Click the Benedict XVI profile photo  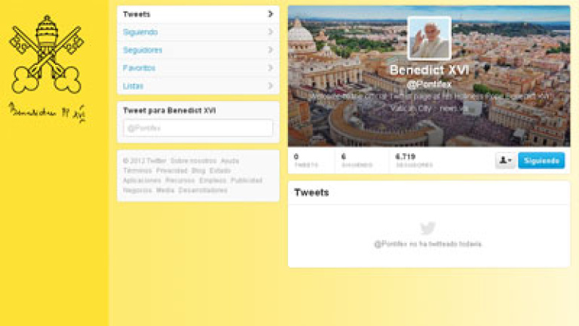tap(429, 38)
